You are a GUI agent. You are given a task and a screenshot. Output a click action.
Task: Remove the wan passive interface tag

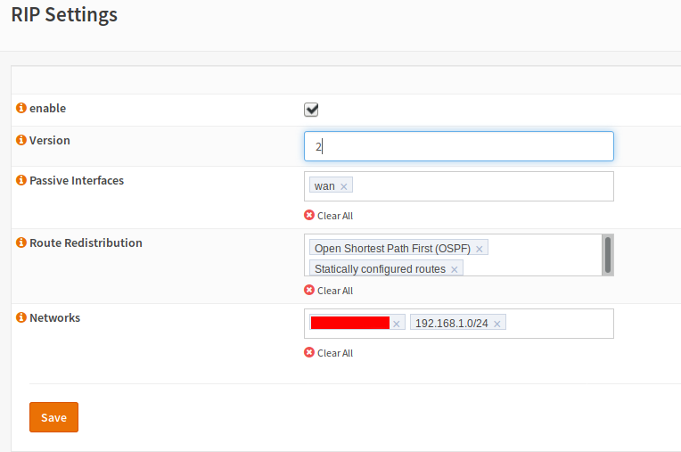tap(344, 186)
